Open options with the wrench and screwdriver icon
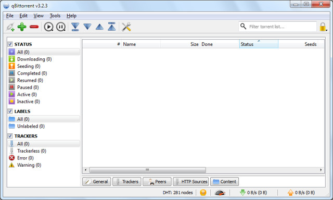The width and height of the screenshot is (333, 200). [126, 27]
